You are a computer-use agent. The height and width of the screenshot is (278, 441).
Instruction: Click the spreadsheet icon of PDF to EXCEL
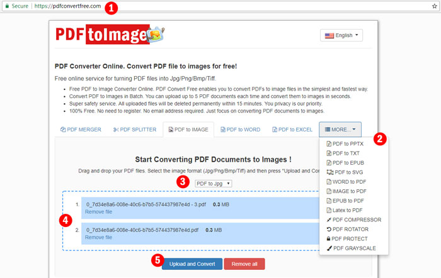click(275, 130)
